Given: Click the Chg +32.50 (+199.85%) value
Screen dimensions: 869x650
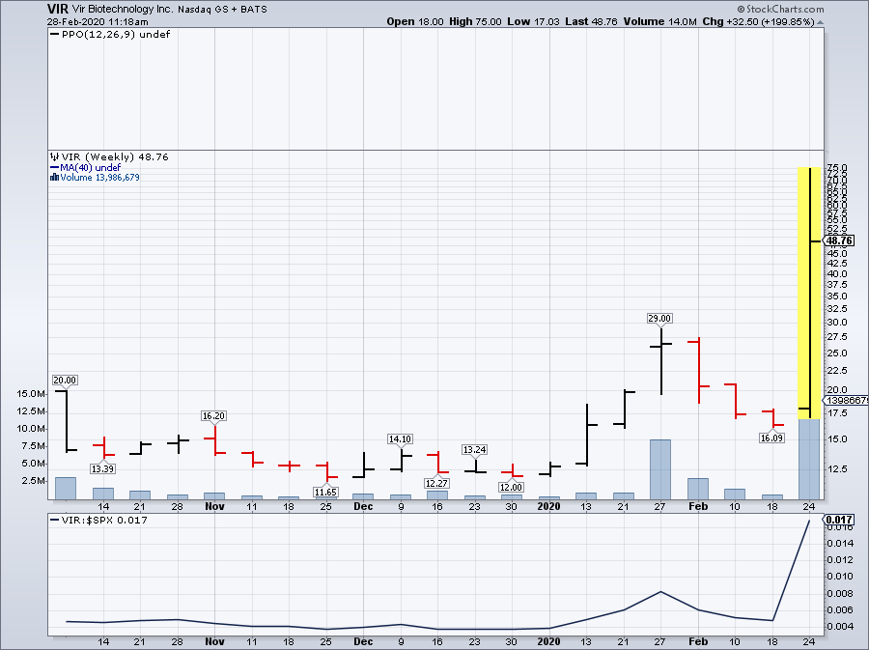Looking at the screenshot, I should [759, 21].
